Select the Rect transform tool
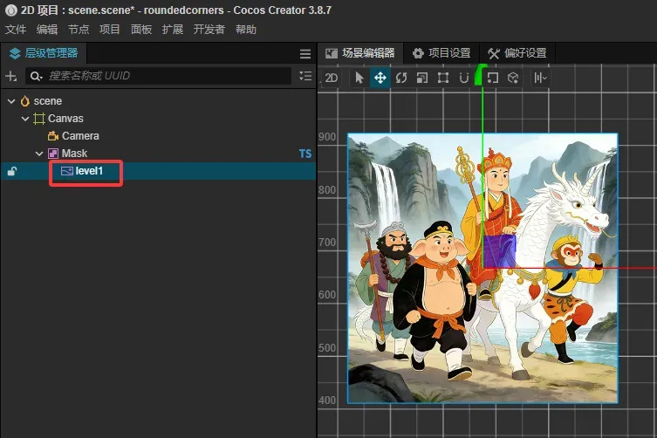Screen dimensions: 657x438 [x=443, y=78]
